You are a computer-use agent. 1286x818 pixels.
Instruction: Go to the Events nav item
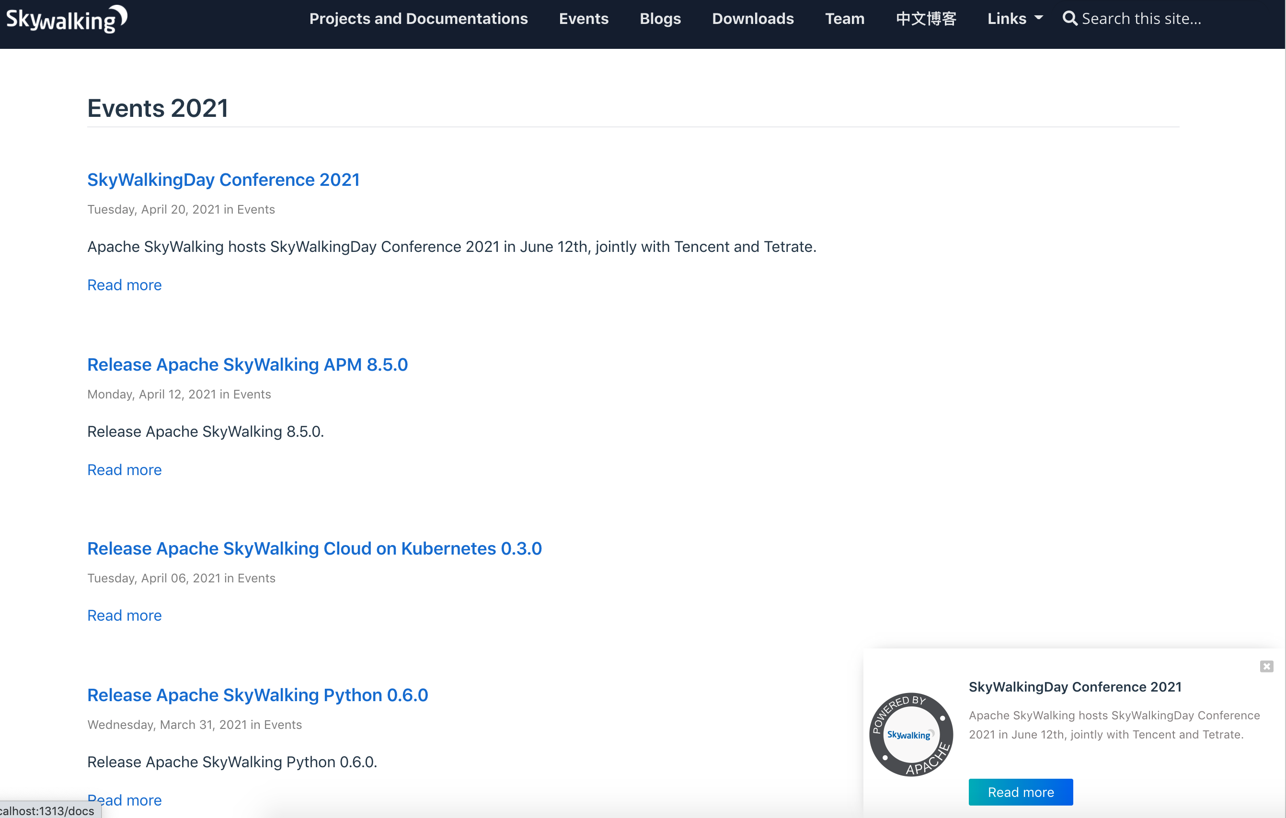point(583,19)
